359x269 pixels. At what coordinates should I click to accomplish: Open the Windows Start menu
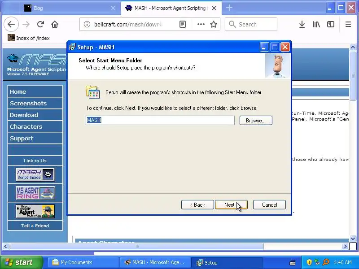(x=21, y=262)
